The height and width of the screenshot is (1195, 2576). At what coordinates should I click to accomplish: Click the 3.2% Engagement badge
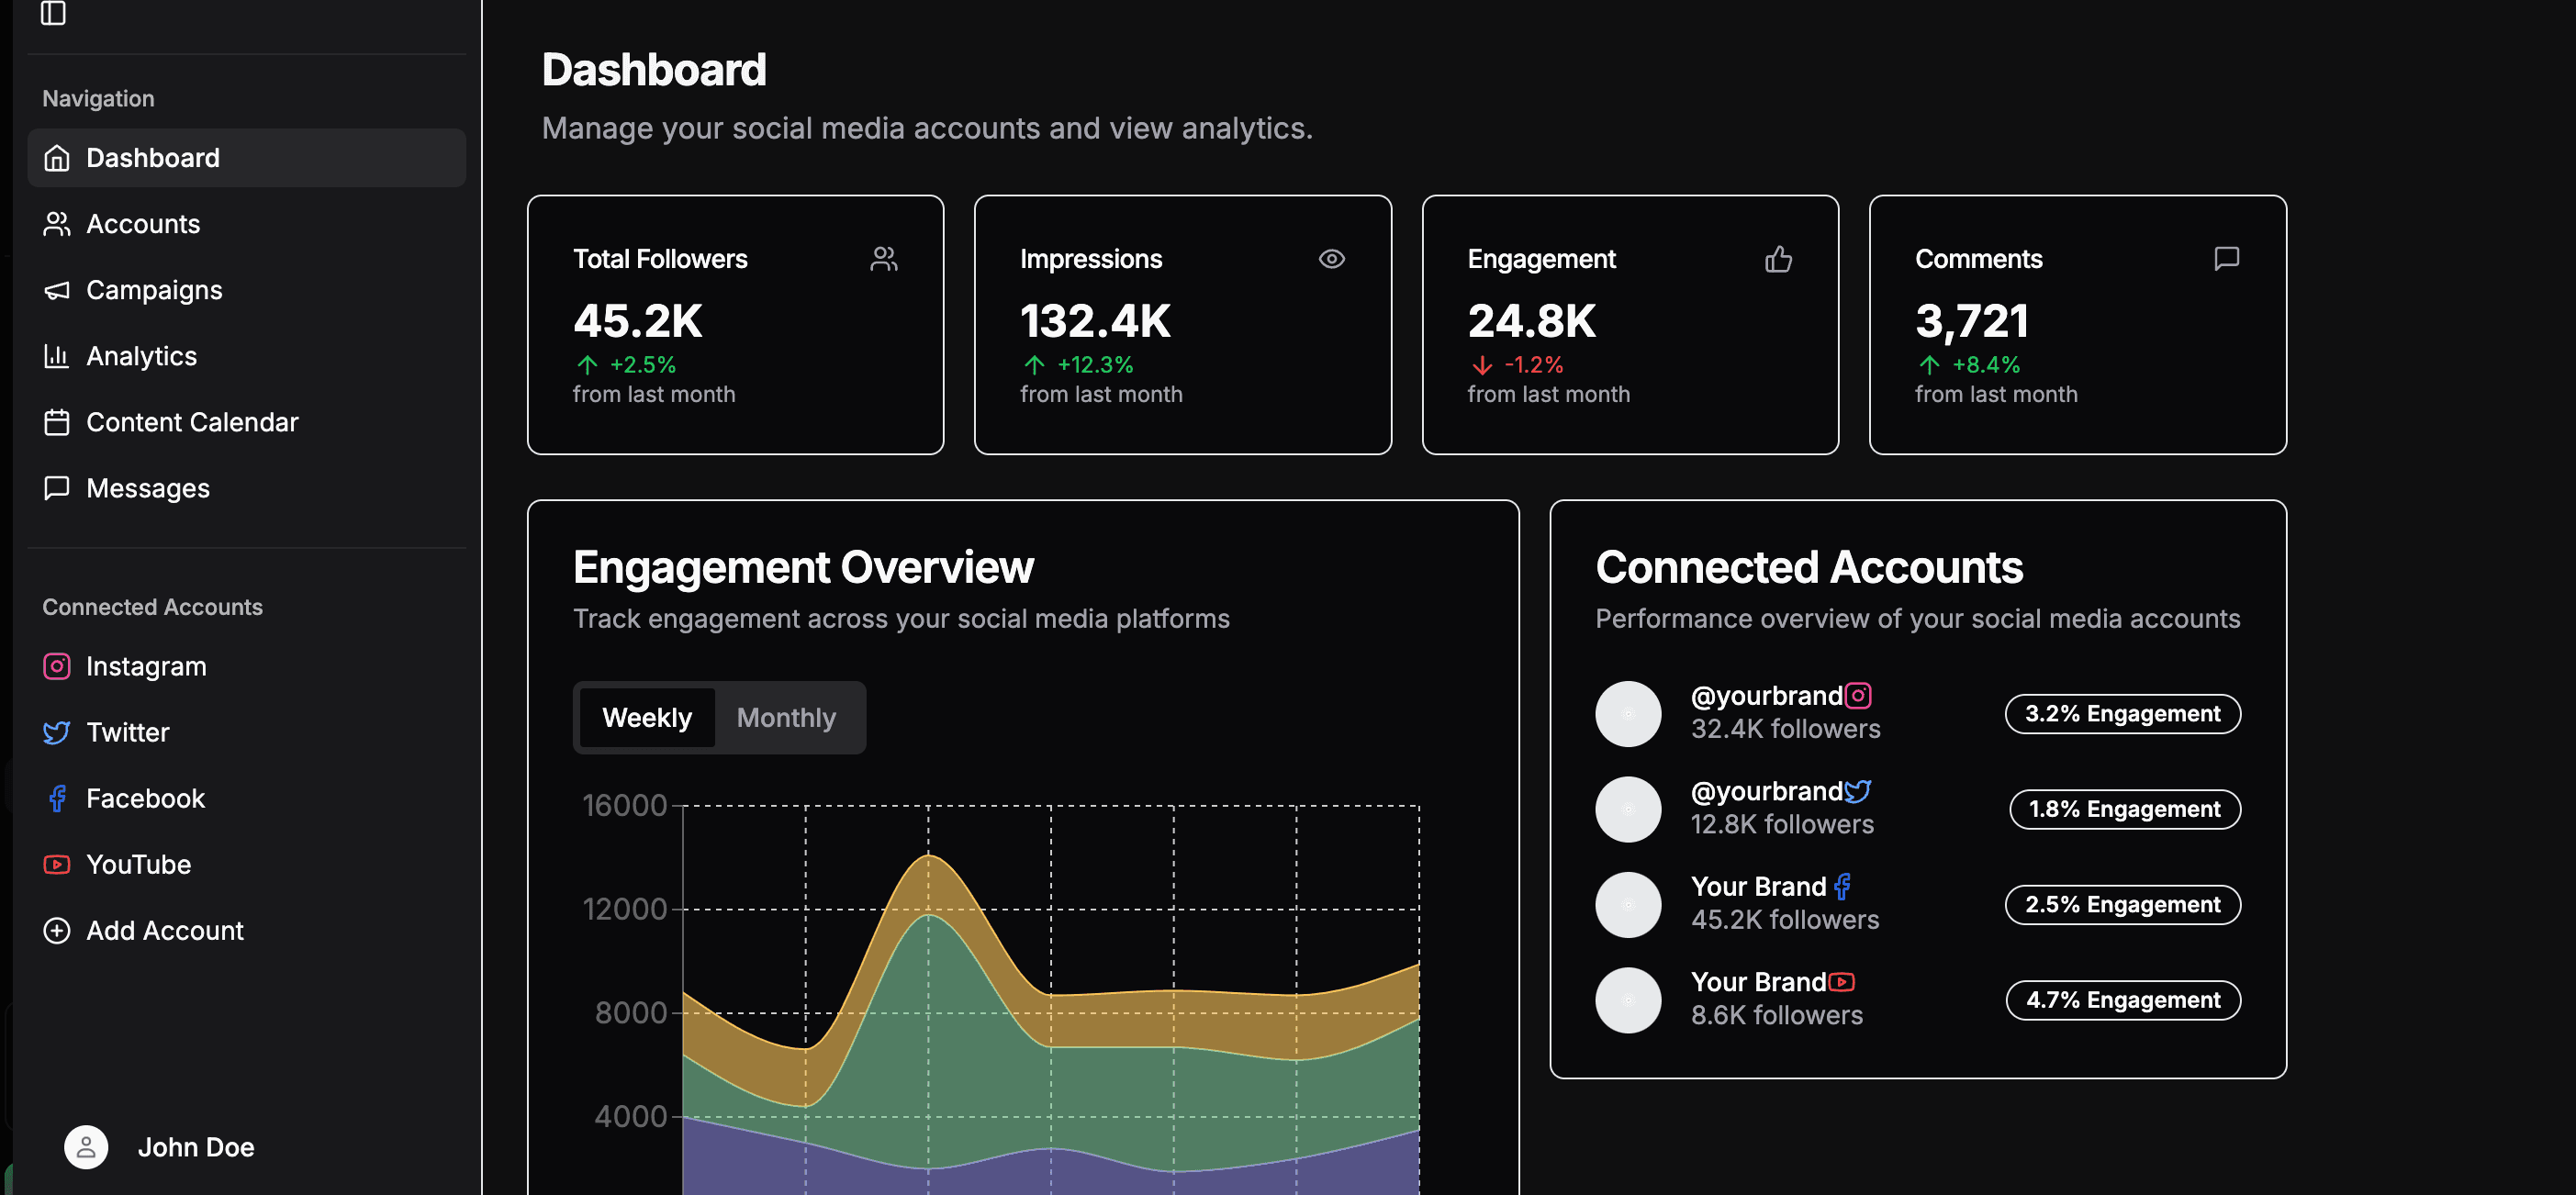point(2122,713)
